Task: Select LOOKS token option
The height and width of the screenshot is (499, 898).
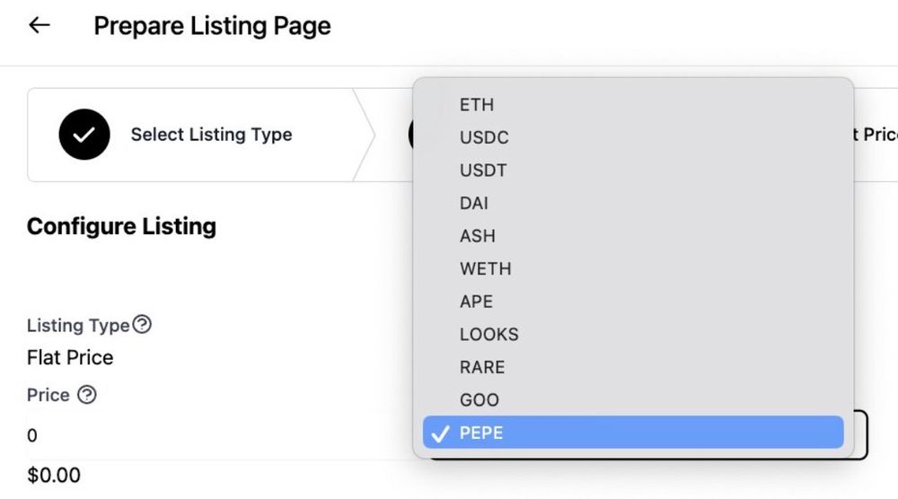Action: point(633,334)
